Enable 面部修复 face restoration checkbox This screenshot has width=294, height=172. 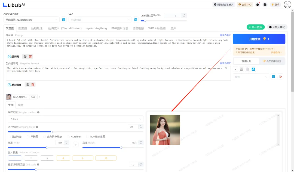pos(9,137)
